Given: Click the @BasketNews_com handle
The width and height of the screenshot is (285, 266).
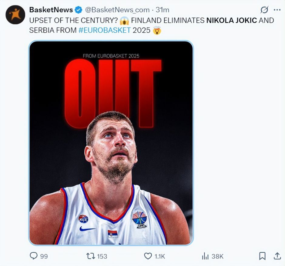Looking at the screenshot, I should tap(117, 10).
